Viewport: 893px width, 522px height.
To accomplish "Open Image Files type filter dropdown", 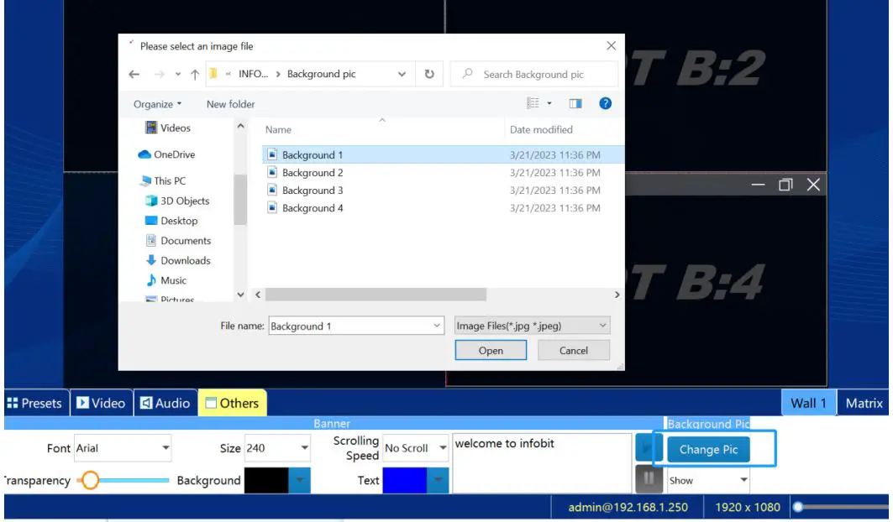I will pyautogui.click(x=533, y=326).
